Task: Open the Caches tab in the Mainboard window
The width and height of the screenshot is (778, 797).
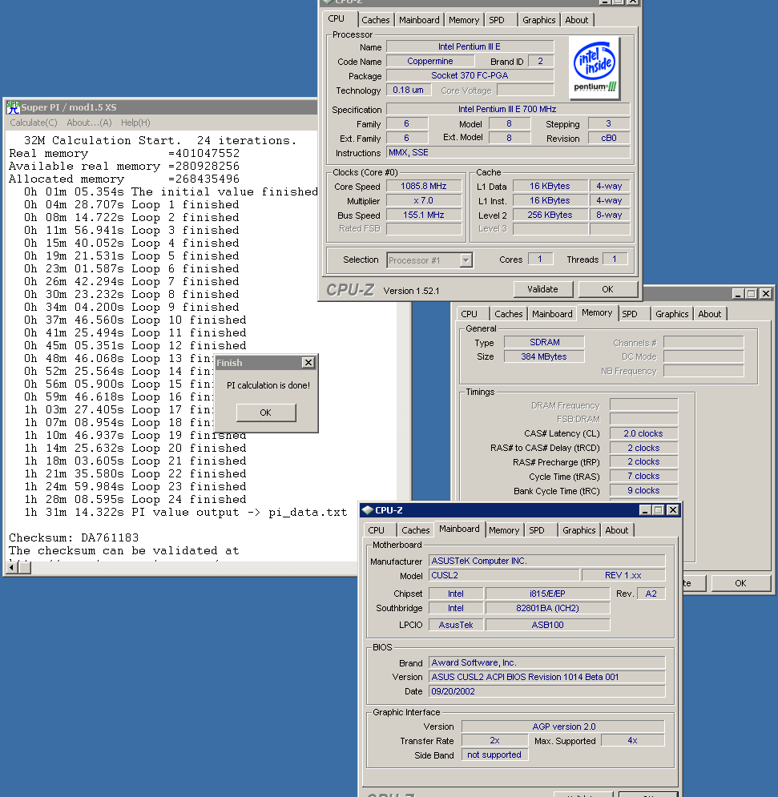Action: pyautogui.click(x=415, y=530)
